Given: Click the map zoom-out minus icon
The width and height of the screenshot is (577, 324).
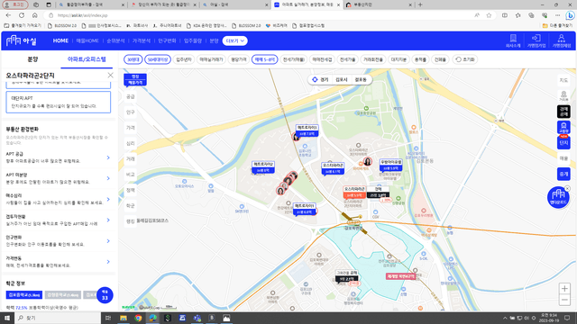Looking at the screenshot, I should point(564,300).
